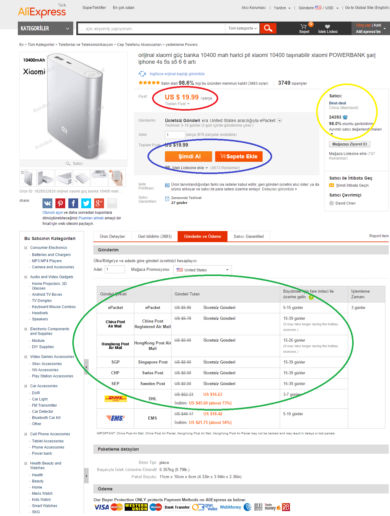Switch to Ürün Detayları tab

coord(112,236)
